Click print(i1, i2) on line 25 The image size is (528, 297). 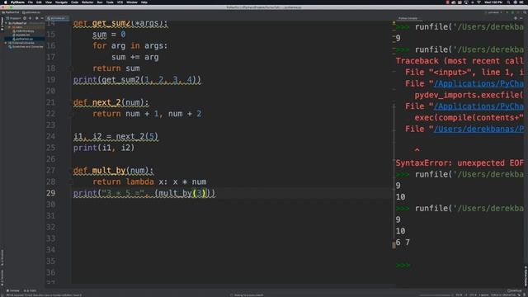104,148
